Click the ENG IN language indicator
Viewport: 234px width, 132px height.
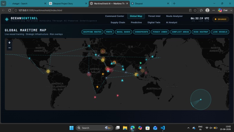[200, 128]
